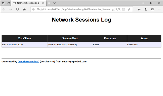Select the 'Jul 16 21:49:13 2020' cell
The width and height of the screenshot is (163, 96).
24,45
